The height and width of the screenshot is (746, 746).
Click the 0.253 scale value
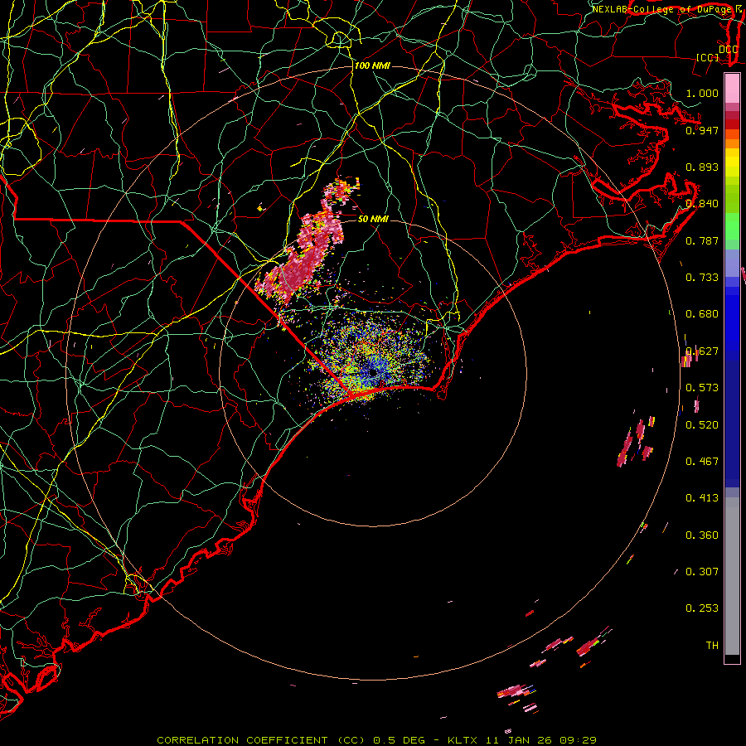pyautogui.click(x=702, y=608)
